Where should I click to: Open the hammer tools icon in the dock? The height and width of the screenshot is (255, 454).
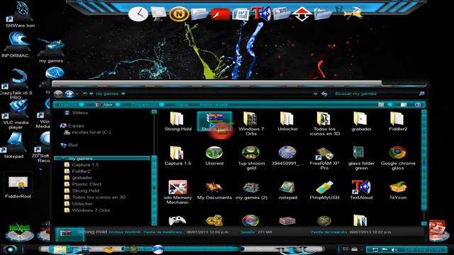click(x=353, y=13)
